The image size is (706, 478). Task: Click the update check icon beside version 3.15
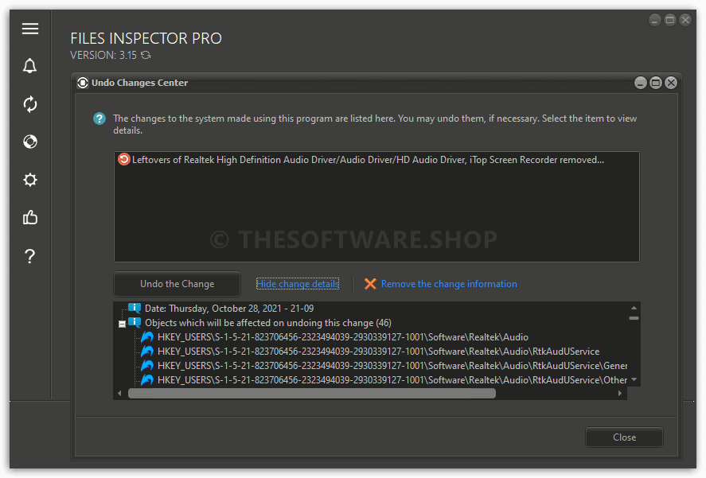tap(146, 55)
